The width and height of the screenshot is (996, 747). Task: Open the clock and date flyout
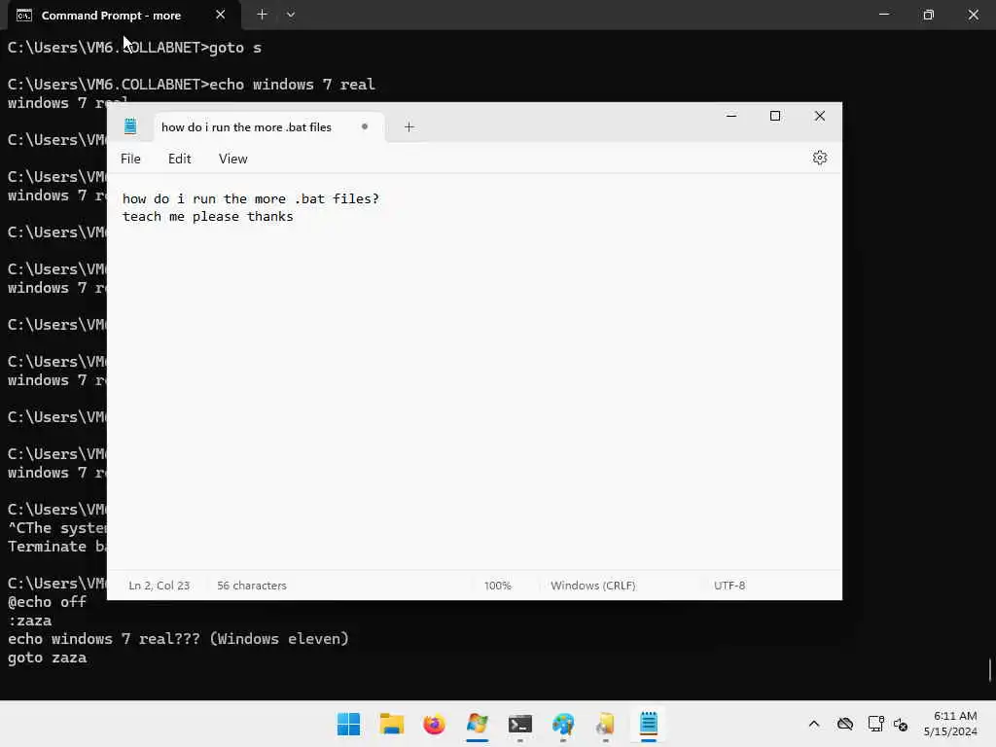point(950,724)
